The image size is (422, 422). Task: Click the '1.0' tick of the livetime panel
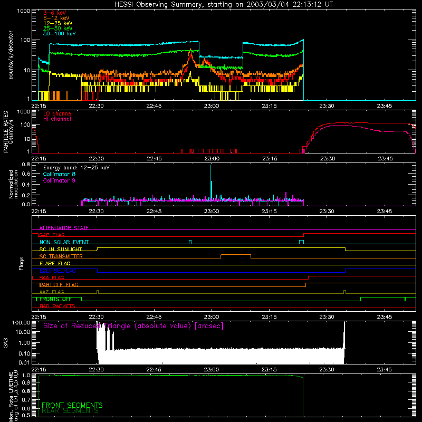[26, 376]
